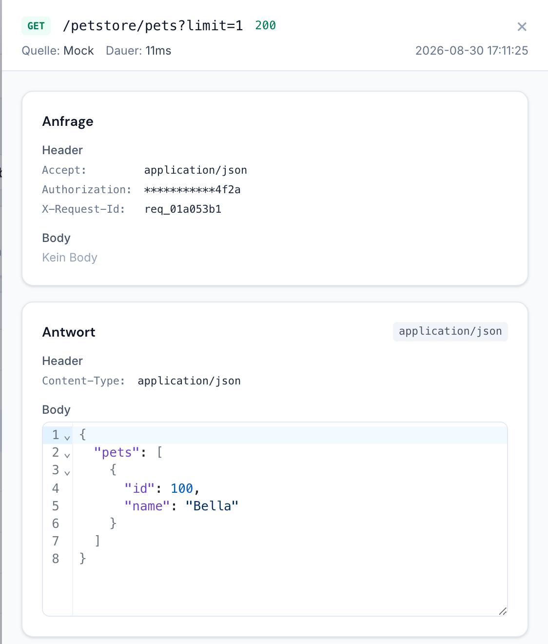Click the Antwort section heading
The width and height of the screenshot is (548, 644).
pos(69,332)
